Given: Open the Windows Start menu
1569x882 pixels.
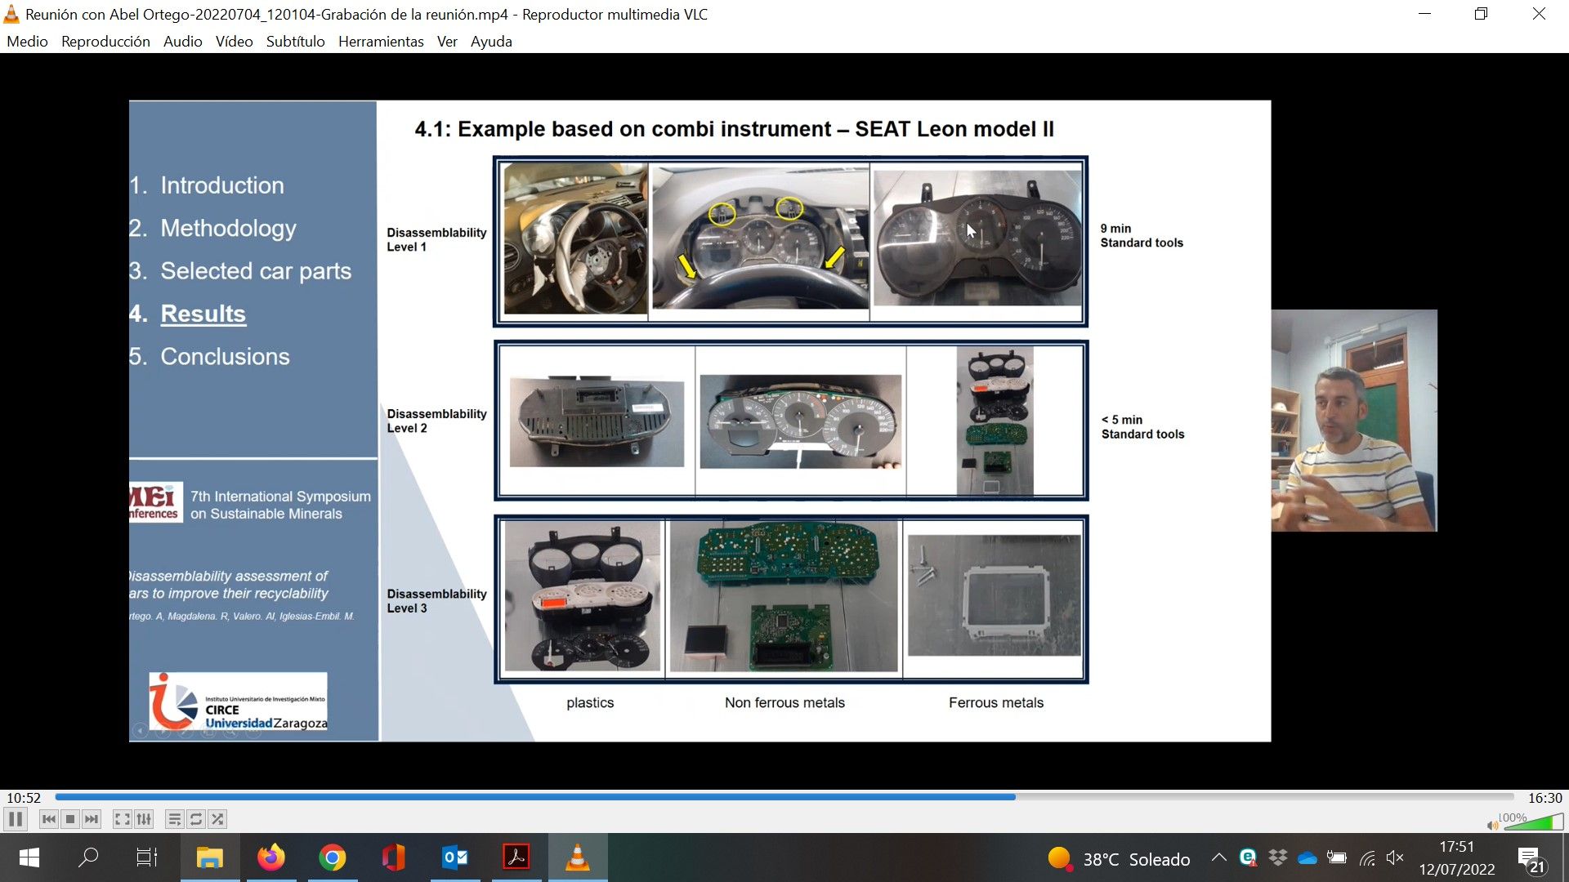Looking at the screenshot, I should tap(29, 857).
